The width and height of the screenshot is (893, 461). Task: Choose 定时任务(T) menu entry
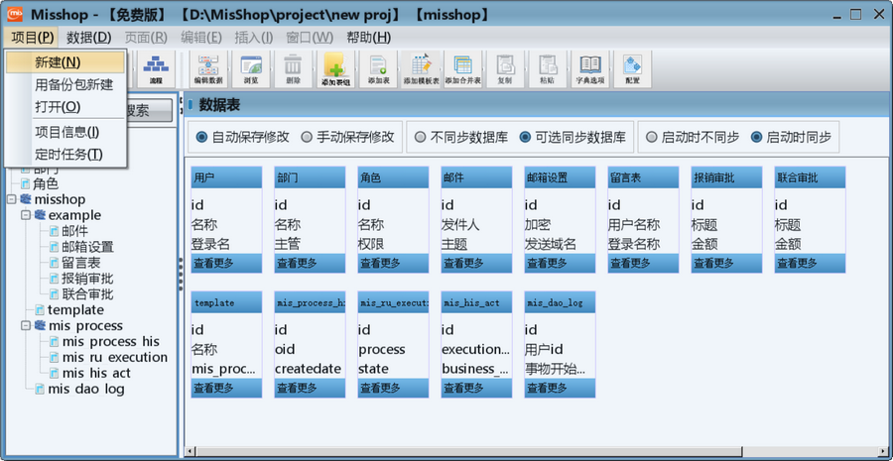tap(64, 155)
